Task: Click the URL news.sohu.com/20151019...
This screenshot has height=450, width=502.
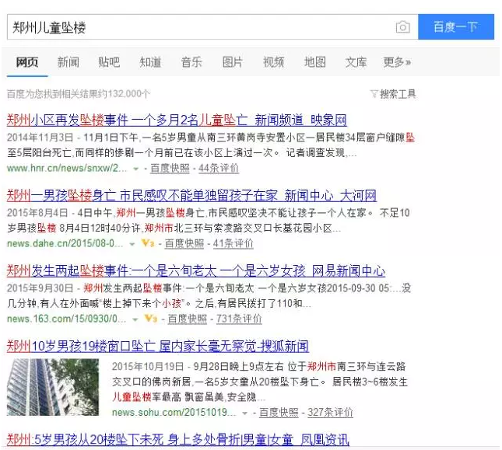Action: pos(174,412)
